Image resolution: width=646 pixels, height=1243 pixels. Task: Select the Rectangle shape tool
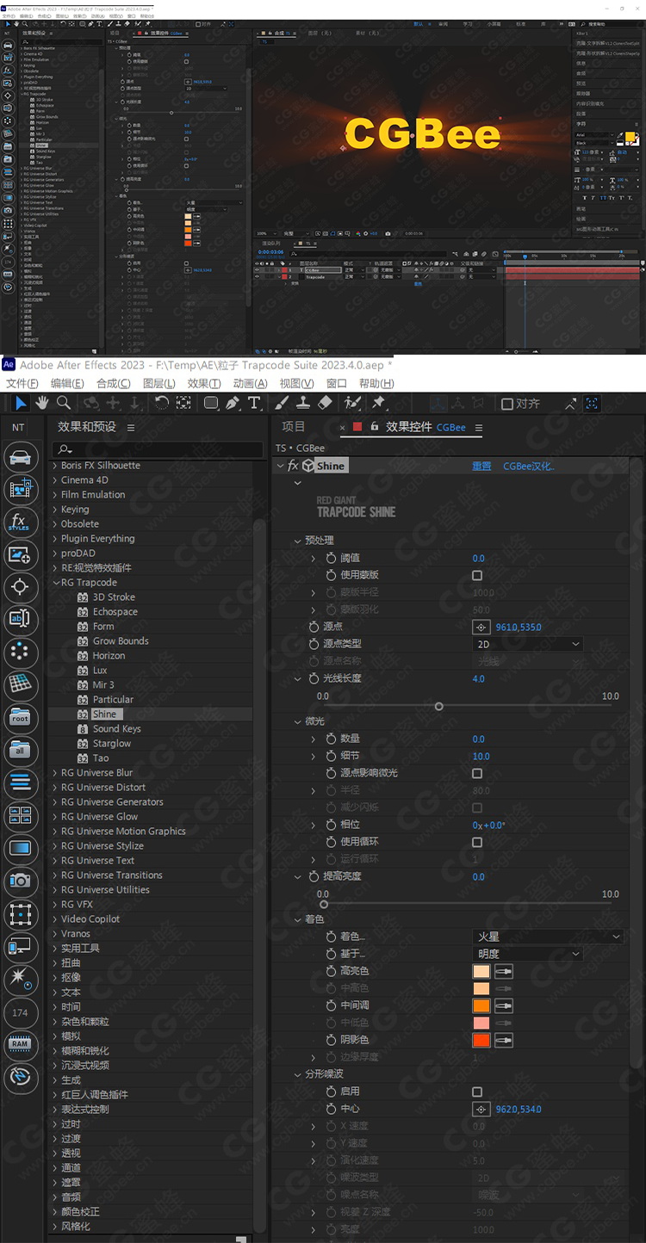pyautogui.click(x=211, y=403)
